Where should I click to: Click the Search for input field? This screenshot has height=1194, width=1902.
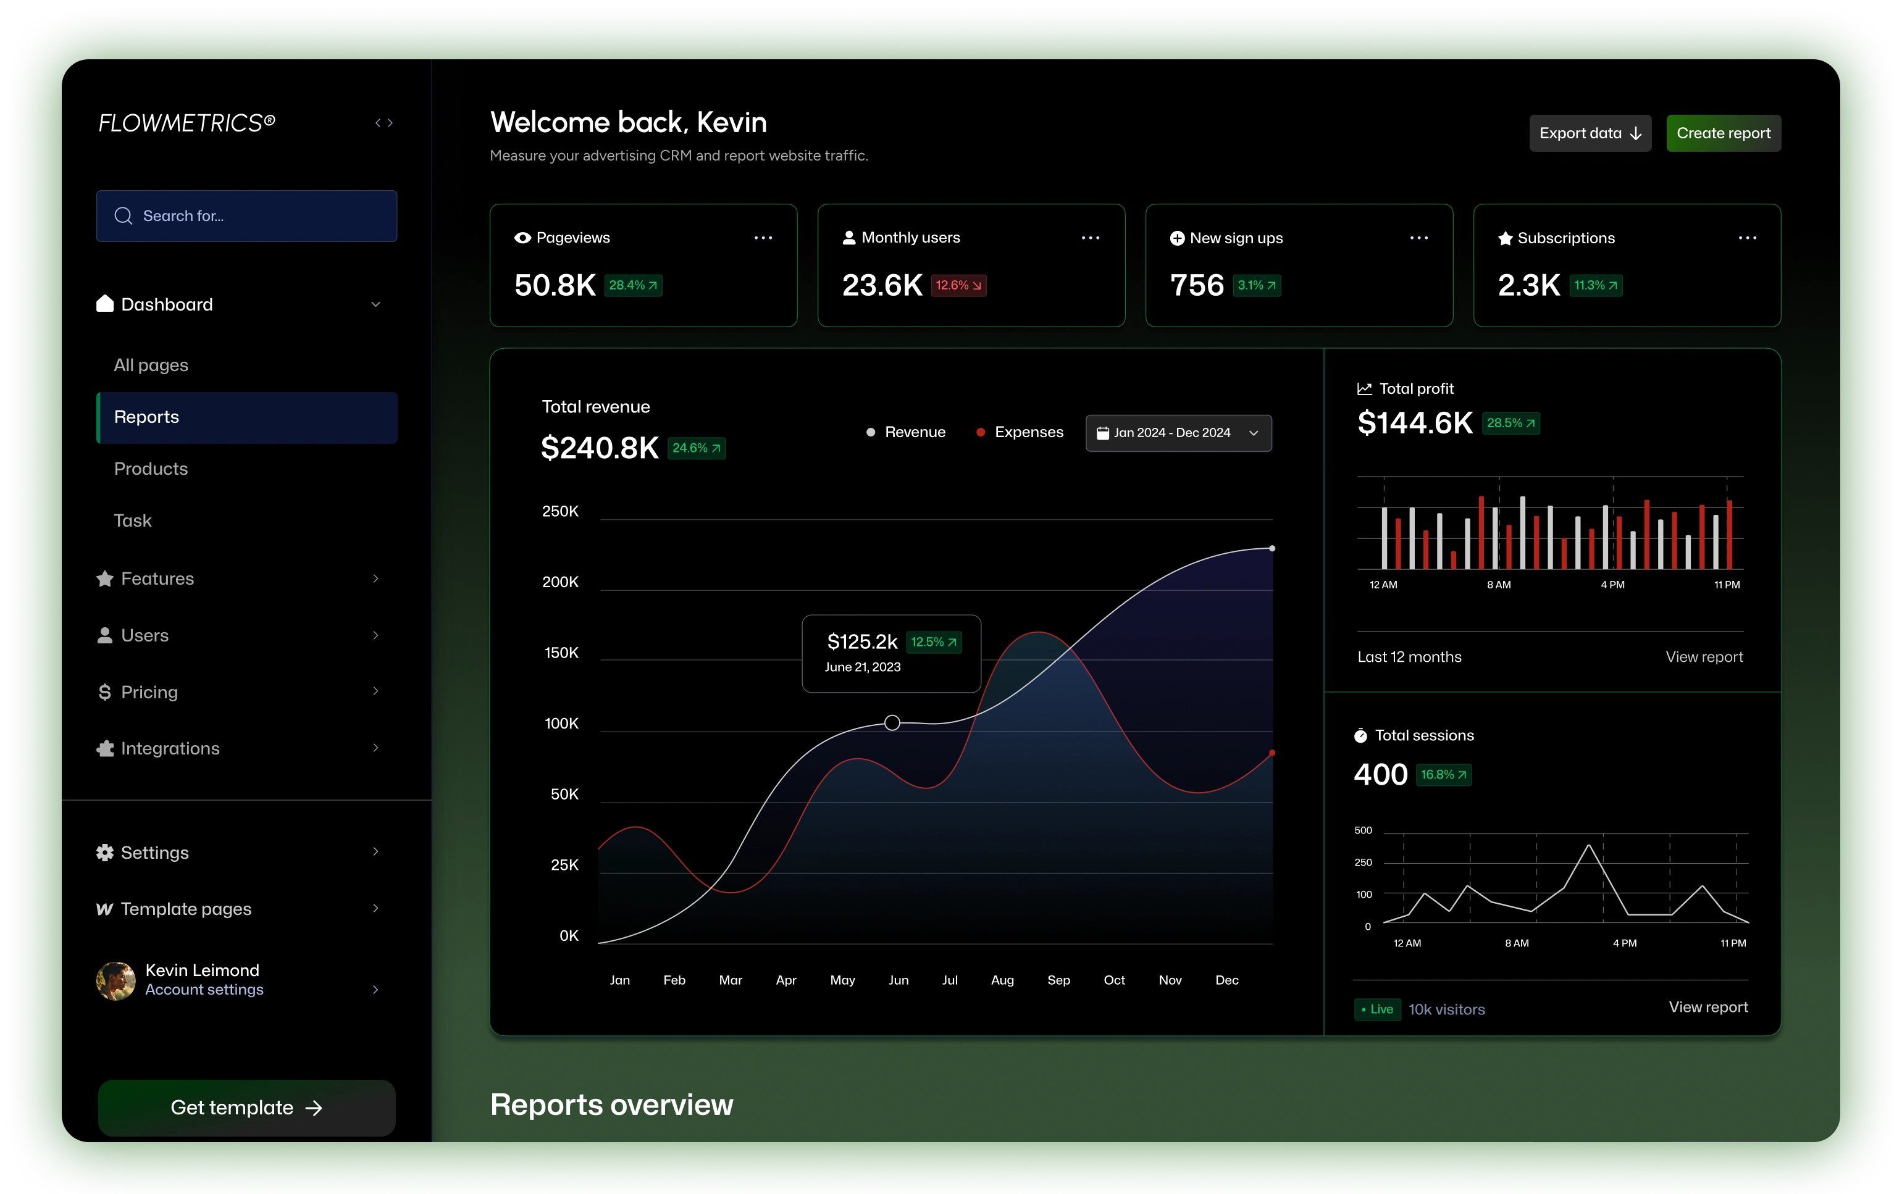pos(246,215)
